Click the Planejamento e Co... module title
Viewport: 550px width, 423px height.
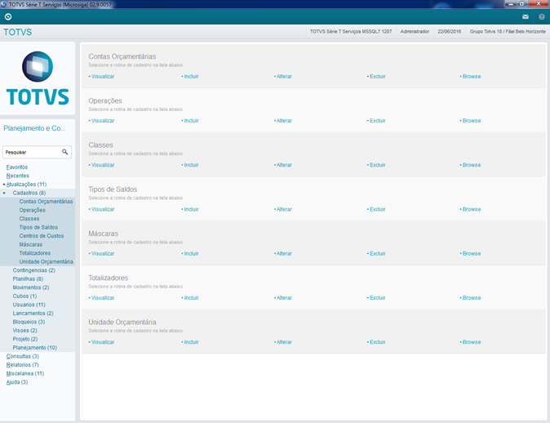pyautogui.click(x=34, y=128)
